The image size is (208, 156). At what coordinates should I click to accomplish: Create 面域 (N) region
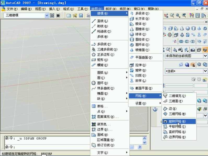(109, 135)
